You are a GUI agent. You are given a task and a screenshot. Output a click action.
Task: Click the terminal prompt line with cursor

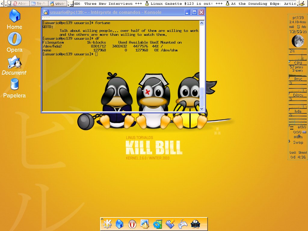coord(70,54)
